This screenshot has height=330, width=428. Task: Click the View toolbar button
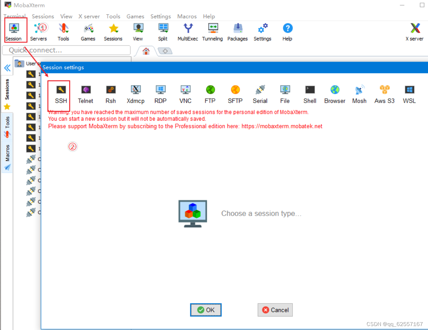138,32
